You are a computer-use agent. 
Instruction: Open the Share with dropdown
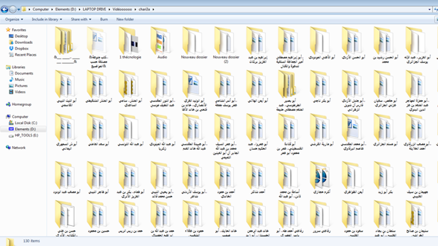[x=81, y=20]
